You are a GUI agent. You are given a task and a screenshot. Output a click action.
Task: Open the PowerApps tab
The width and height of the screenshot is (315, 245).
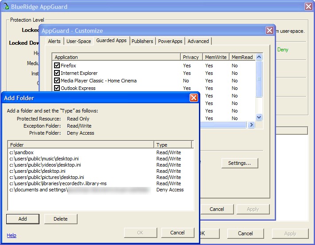(170, 41)
